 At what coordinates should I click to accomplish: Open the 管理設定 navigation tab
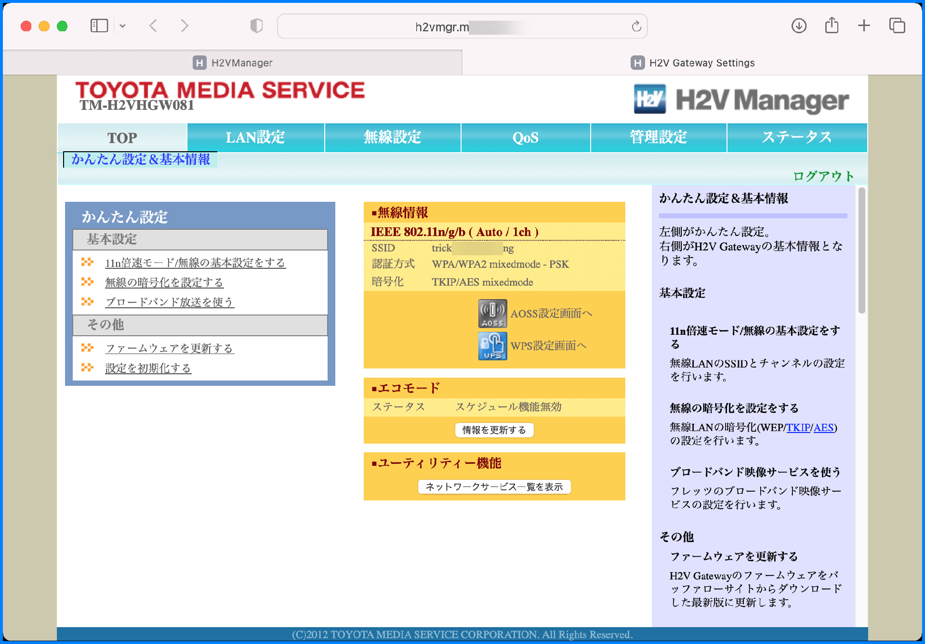(659, 138)
